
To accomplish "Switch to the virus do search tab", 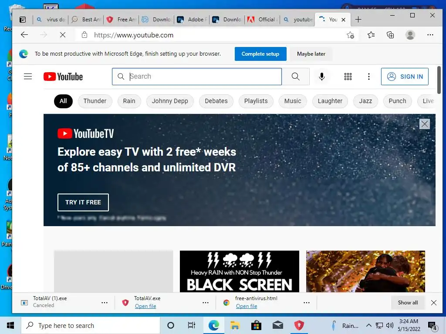I will click(51, 20).
